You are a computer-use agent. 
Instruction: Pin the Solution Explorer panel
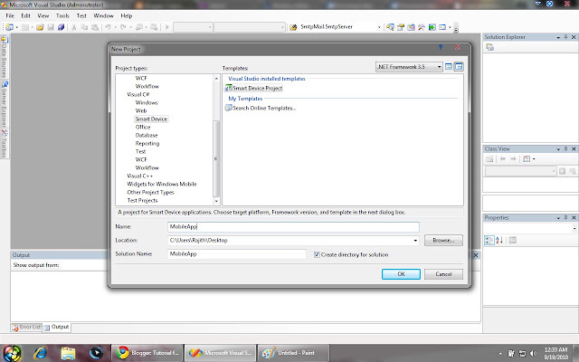click(x=565, y=37)
